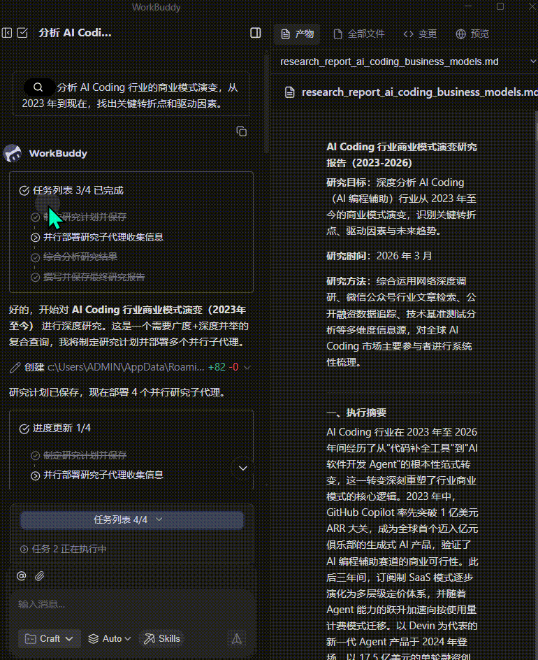The width and height of the screenshot is (538, 660).
Task: Open the created file path link
Action: pos(126,367)
